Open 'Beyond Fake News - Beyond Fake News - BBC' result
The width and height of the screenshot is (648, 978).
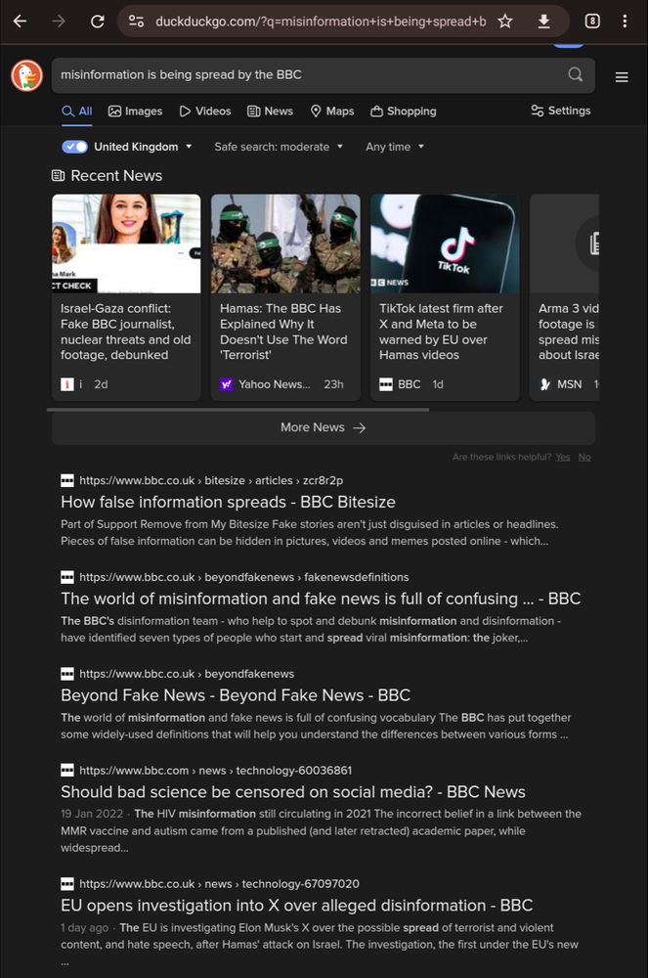[236, 695]
